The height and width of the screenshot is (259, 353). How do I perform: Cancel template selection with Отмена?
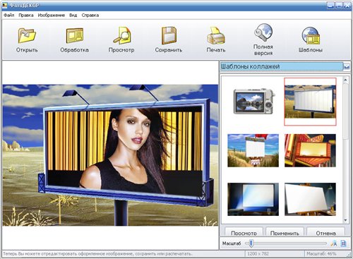[x=325, y=231]
